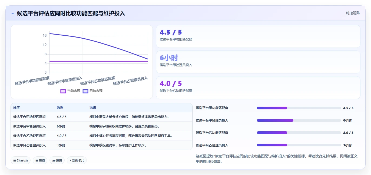This screenshot has width=371, height=175.
Task: Click the blue 目标表现 legend swatch
Action: click(85, 91)
